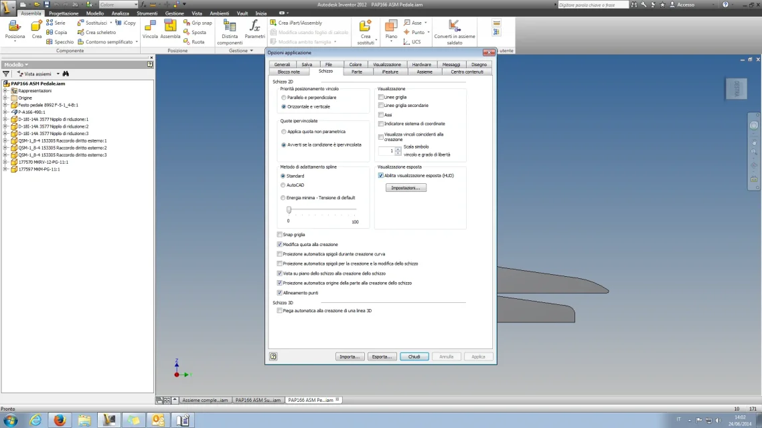Viewport: 762px width, 428px height.
Task: Launch Firefox from the taskbar
Action: click(x=60, y=420)
